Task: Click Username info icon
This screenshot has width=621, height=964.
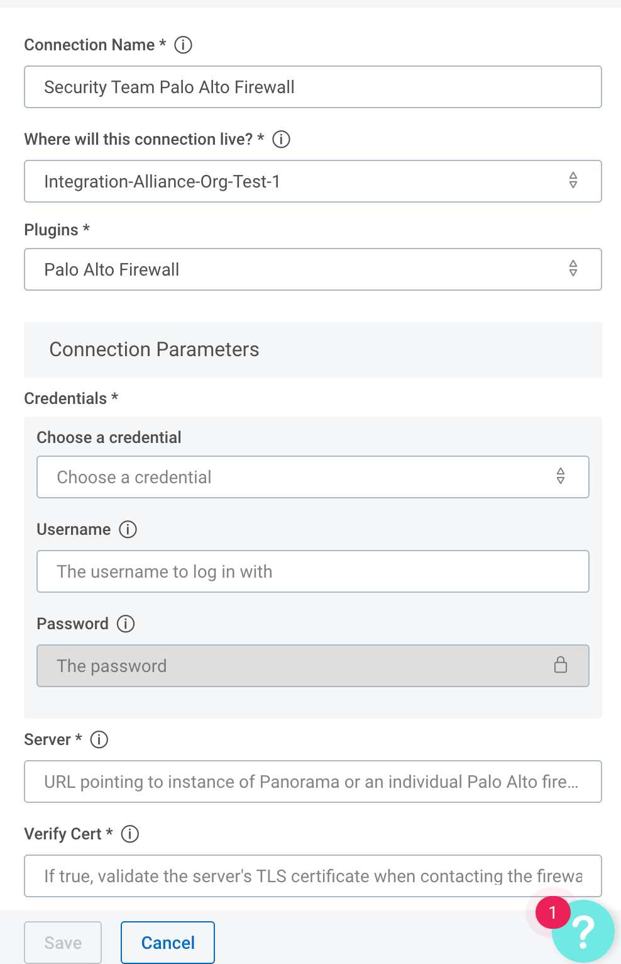Action: coord(128,529)
